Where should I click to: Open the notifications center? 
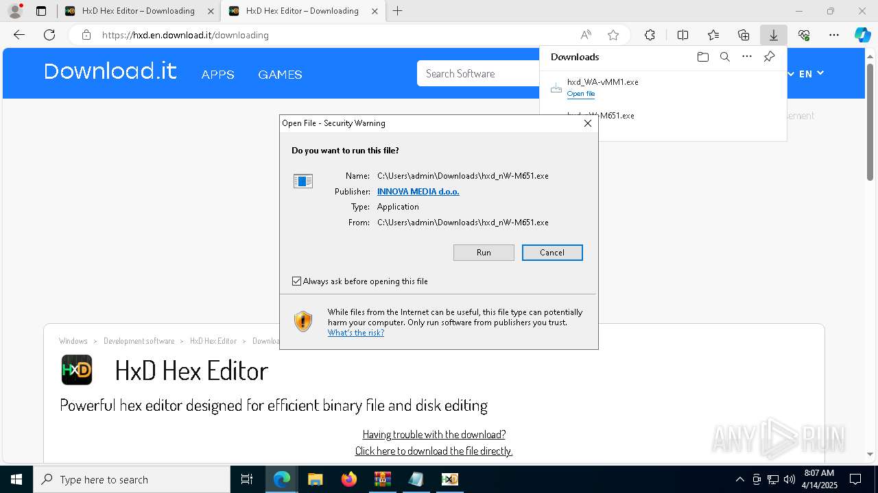855,479
